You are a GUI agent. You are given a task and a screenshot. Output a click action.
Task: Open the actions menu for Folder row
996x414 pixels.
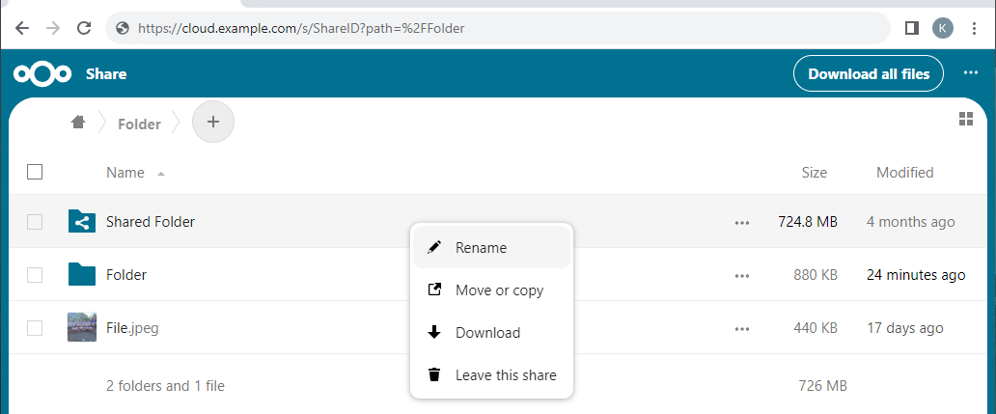coord(741,275)
